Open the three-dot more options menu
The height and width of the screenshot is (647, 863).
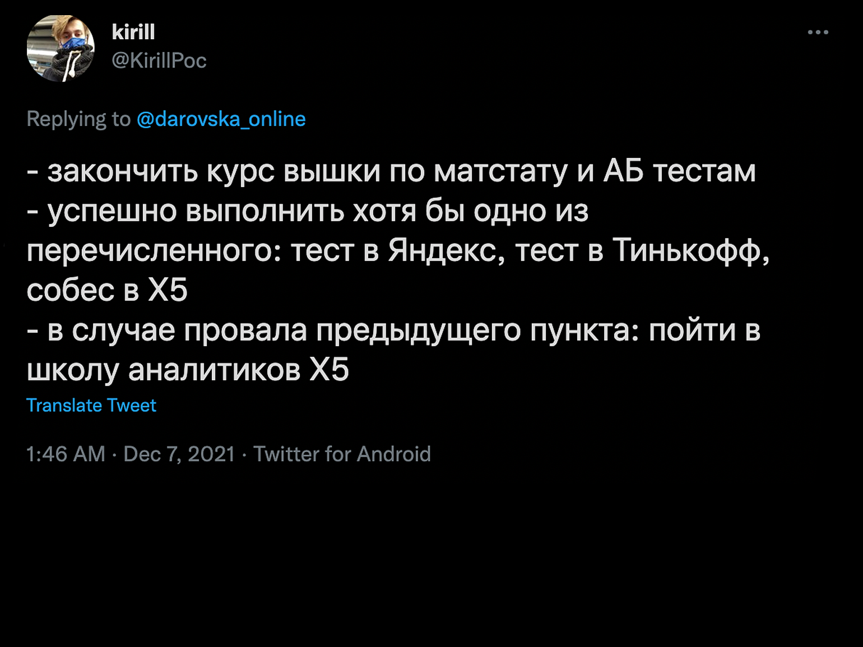[x=818, y=32]
